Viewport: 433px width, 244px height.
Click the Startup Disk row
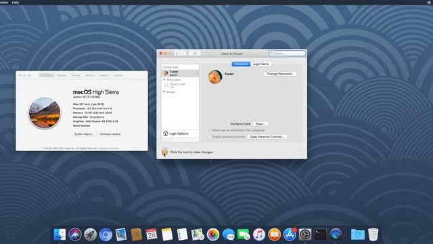[89, 117]
